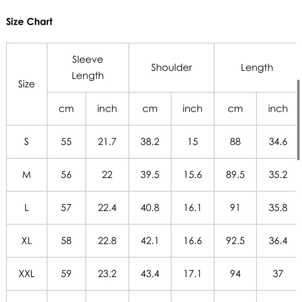Click the vertical scrollbar on the right
Viewport: 302px width, 302px height.
click(x=298, y=120)
